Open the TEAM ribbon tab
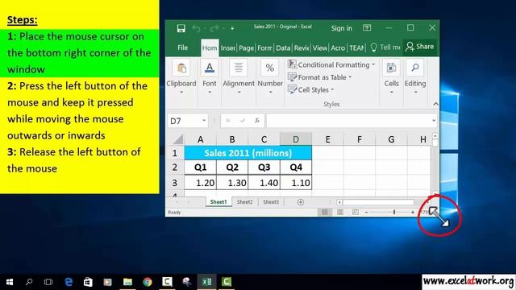Image resolution: width=516 pixels, height=290 pixels. [356, 48]
